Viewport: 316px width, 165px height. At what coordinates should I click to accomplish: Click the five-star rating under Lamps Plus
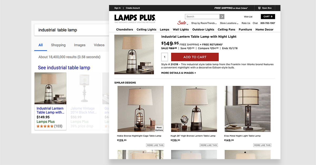45,126
